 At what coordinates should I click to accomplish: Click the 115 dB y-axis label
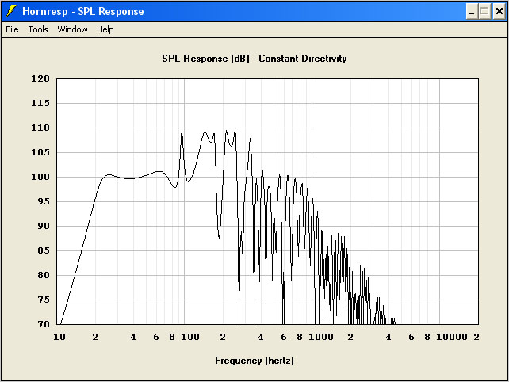[x=40, y=103]
